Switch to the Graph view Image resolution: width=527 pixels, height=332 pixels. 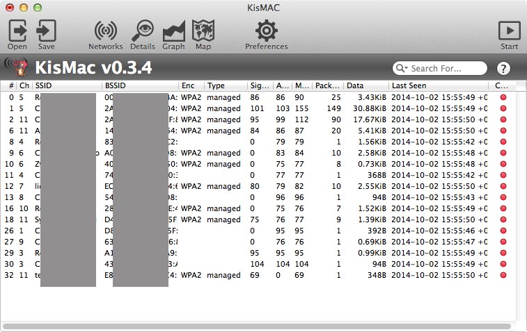173,31
